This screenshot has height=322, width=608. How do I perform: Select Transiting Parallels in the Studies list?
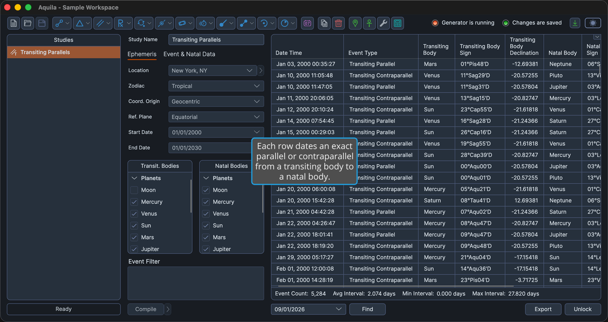[x=64, y=52]
